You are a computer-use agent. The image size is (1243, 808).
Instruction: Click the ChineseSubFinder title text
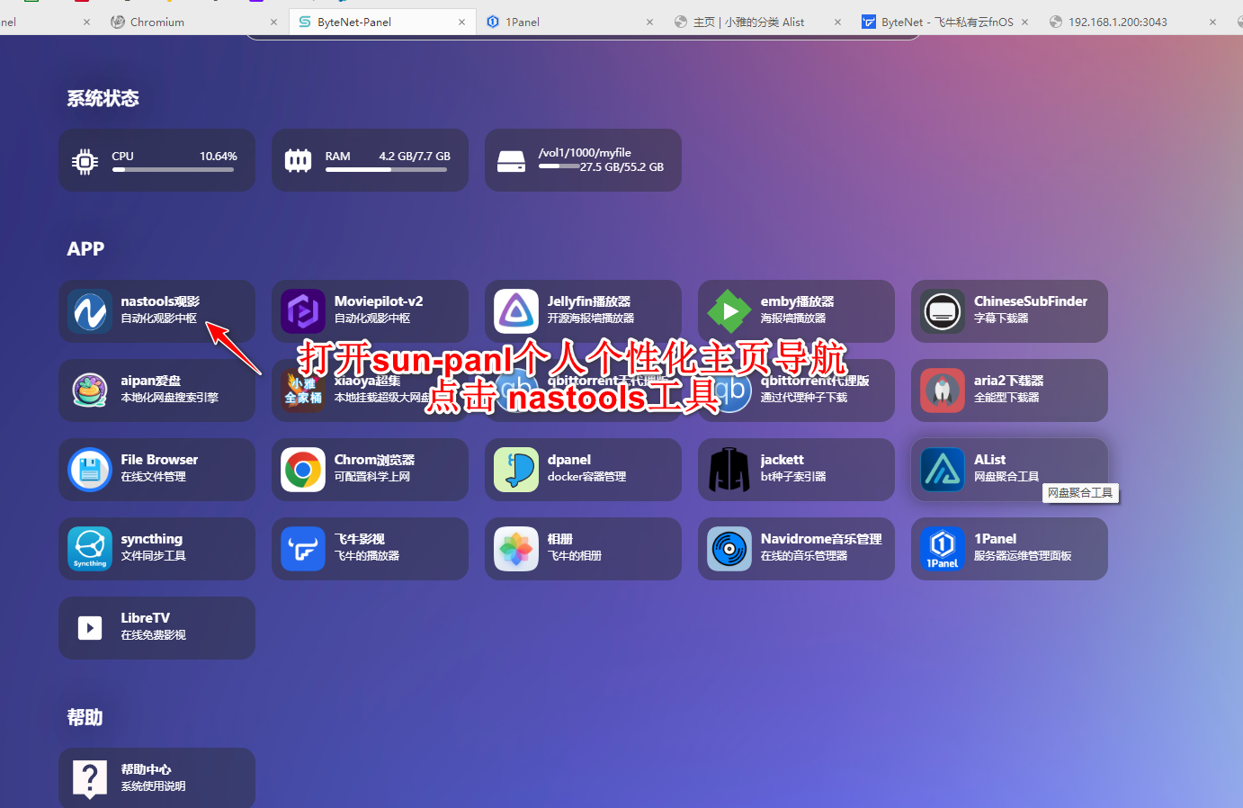(x=1031, y=301)
